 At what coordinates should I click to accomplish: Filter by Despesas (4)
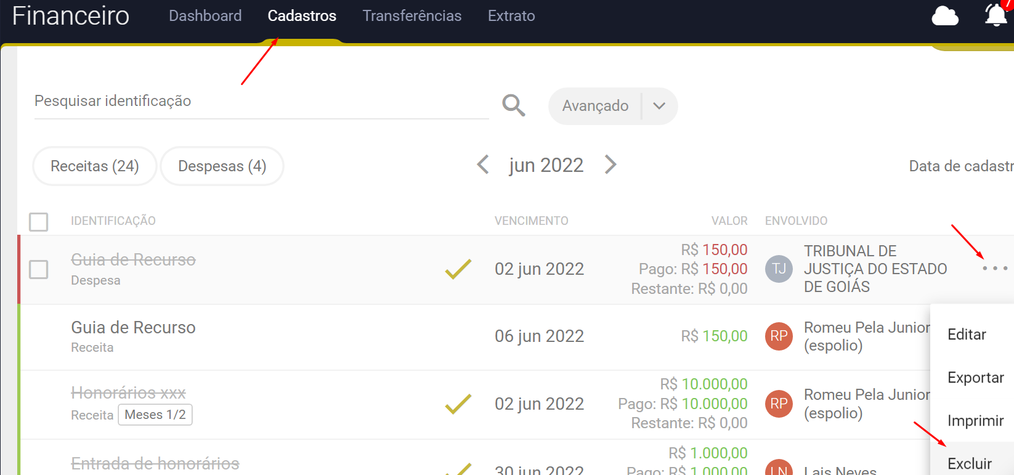pos(222,166)
